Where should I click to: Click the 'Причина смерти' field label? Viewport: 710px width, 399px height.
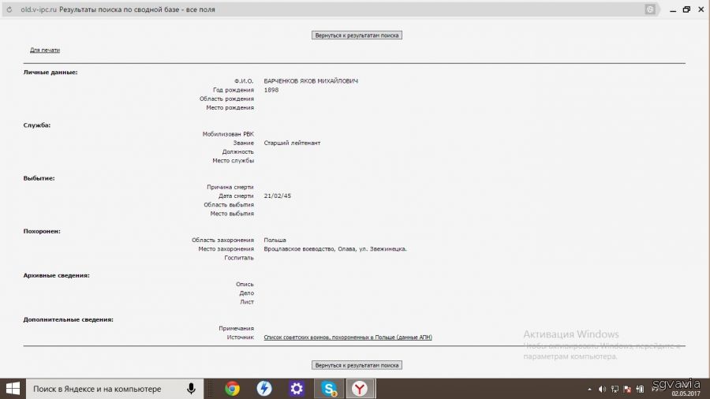click(x=230, y=187)
